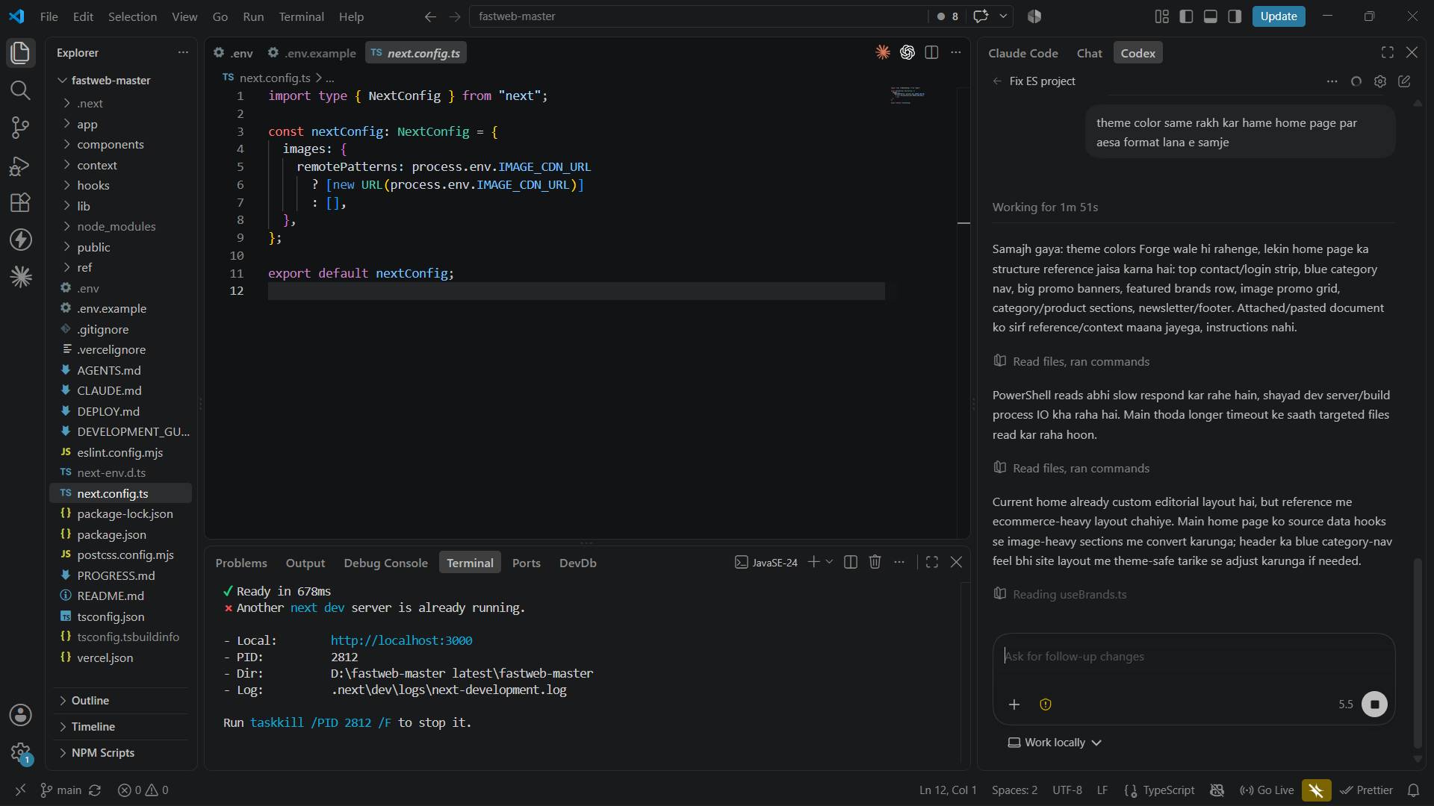Toggle the secondary side bar layout button
Viewport: 1434px width, 806px height.
pos(1235,16)
